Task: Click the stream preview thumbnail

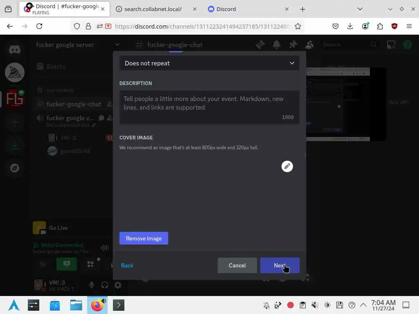Action: point(338,104)
